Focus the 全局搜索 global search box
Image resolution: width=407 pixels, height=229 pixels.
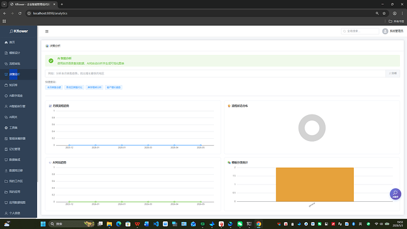pos(360,31)
